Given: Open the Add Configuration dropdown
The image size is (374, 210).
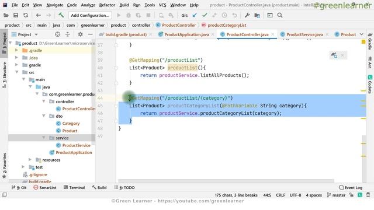Looking at the screenshot, I should (90, 16).
